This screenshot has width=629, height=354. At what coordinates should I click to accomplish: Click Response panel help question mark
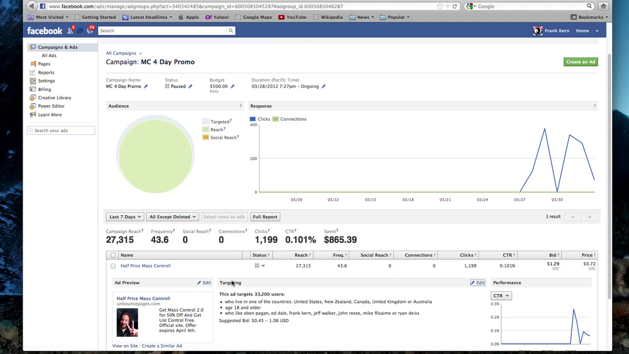coord(594,106)
